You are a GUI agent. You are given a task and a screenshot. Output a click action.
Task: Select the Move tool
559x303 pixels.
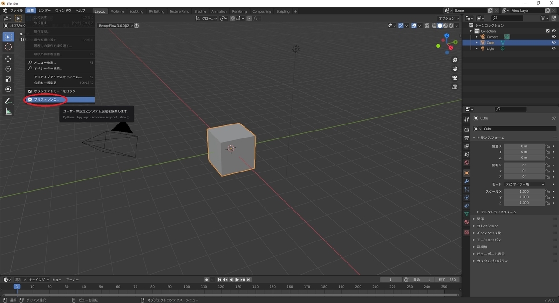coord(8,59)
